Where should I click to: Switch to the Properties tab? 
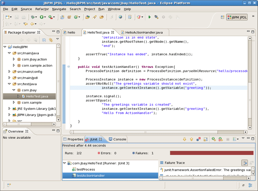pyautogui.click(x=73, y=139)
